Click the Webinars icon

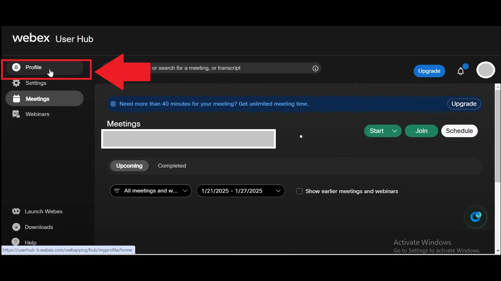tap(16, 114)
